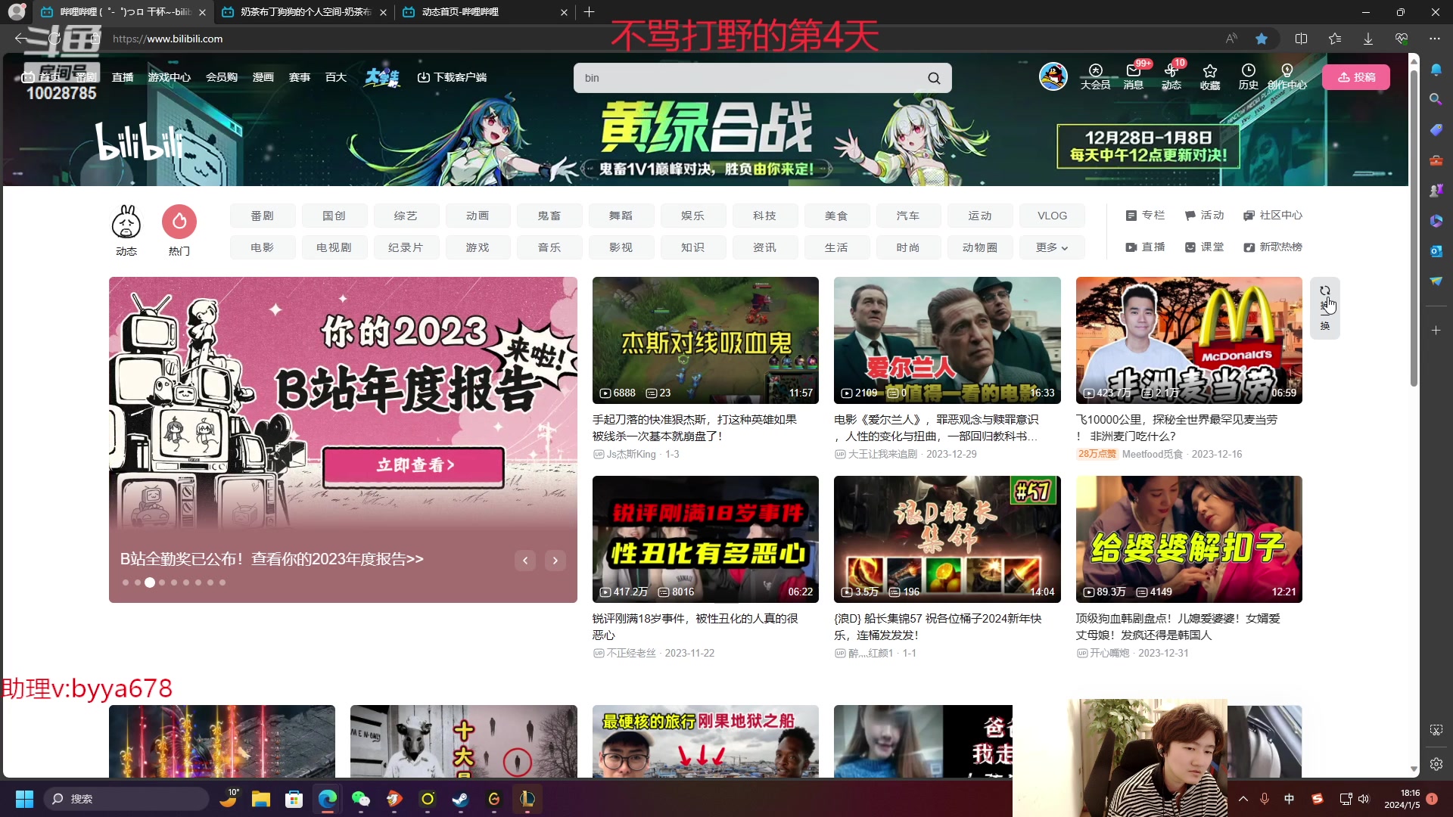Open the 锐评刚满18岁事件 video thumbnail
The width and height of the screenshot is (1453, 817).
tap(705, 539)
